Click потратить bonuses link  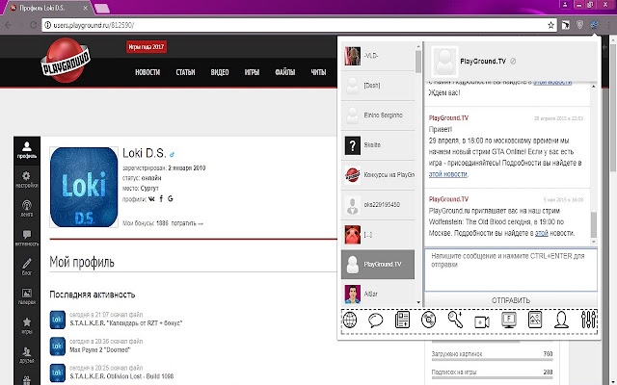click(187, 223)
